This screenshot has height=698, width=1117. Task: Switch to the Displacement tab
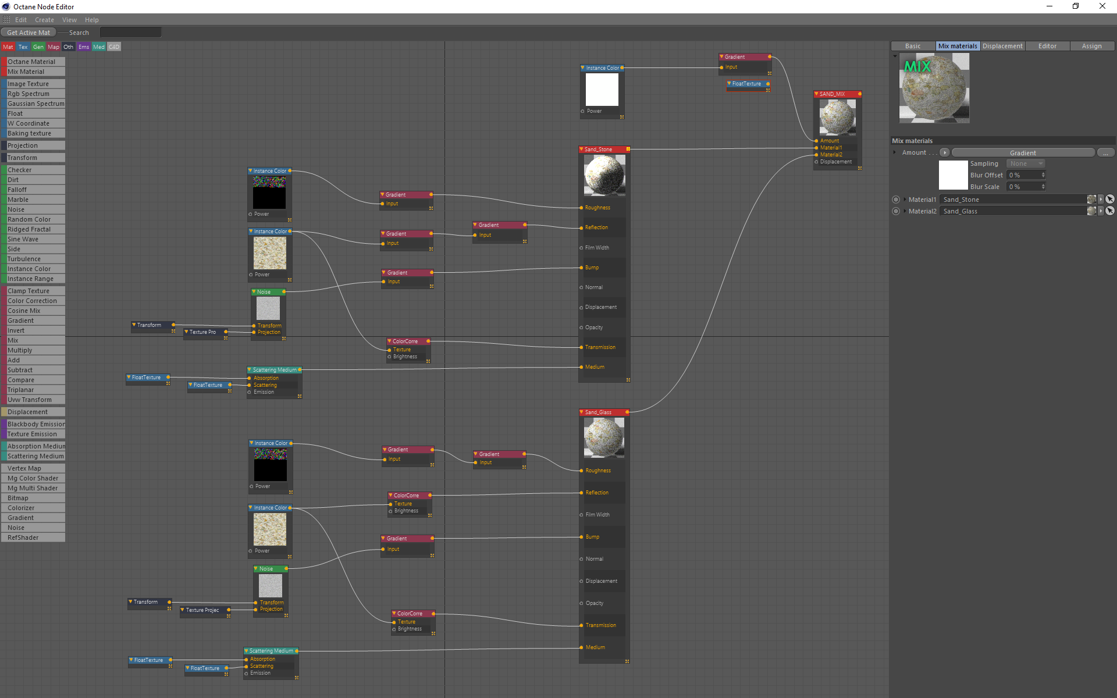click(x=1002, y=46)
